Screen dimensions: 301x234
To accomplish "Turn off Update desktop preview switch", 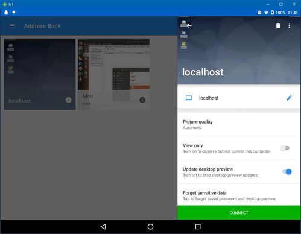I will click(287, 172).
